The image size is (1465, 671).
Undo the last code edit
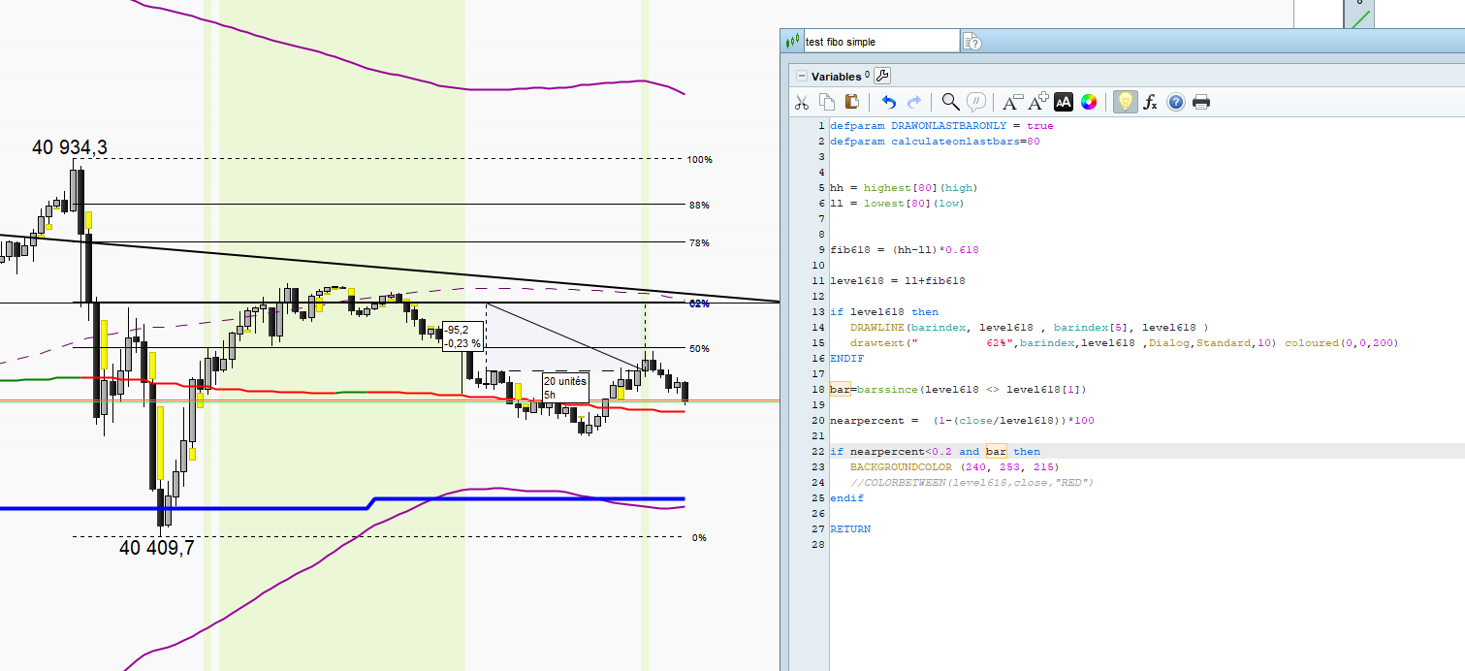[x=888, y=102]
